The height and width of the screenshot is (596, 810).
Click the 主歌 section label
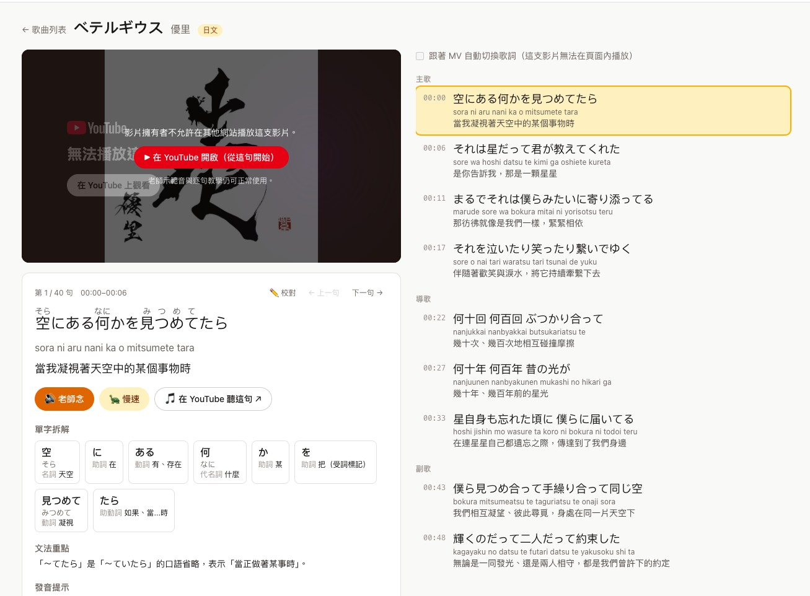[x=423, y=79]
